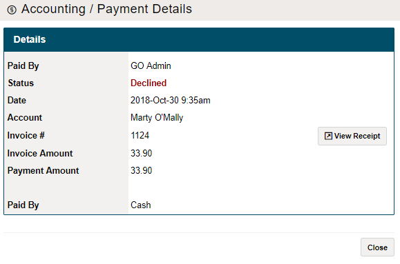The width and height of the screenshot is (400, 264).
Task: Click the Accounting / Payment Details title
Action: click(x=106, y=9)
